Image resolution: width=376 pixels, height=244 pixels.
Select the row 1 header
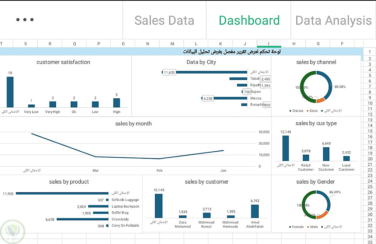click(x=370, y=52)
